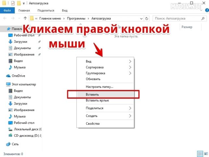Expand address bar history chevron
Screen dimensions: 209x157
141,18
